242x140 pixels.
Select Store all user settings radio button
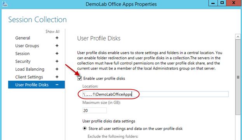point(85,128)
